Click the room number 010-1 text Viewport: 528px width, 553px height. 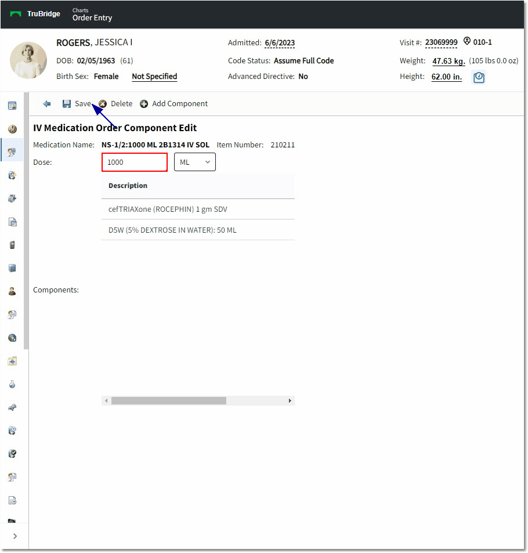(482, 42)
